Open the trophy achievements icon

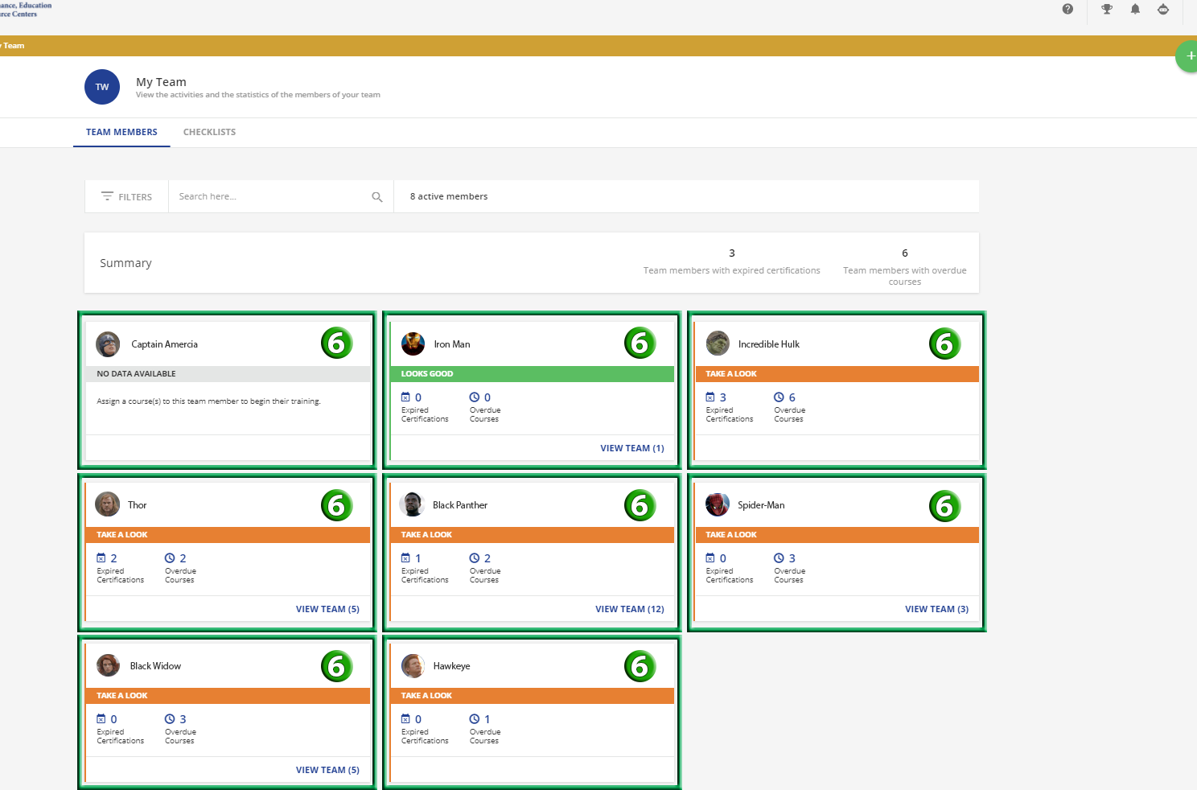tap(1107, 10)
